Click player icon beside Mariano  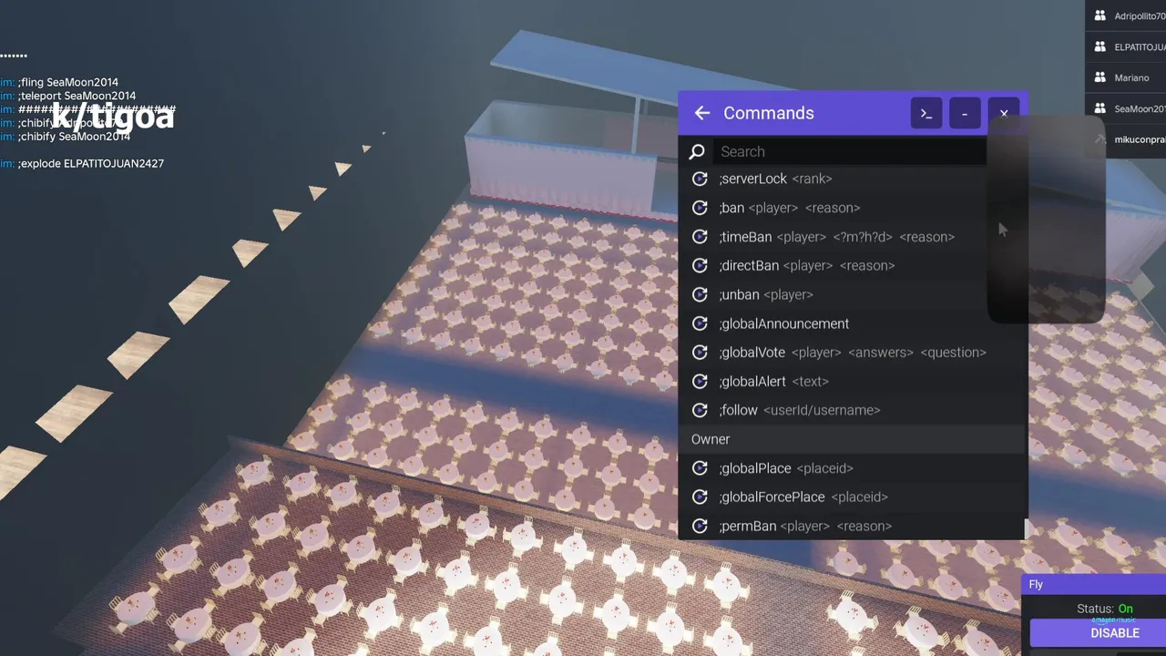point(1100,77)
